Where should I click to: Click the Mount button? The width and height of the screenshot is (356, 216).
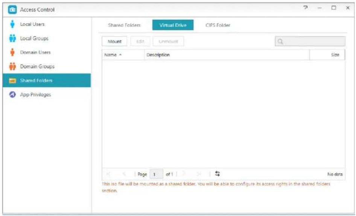[114, 41]
